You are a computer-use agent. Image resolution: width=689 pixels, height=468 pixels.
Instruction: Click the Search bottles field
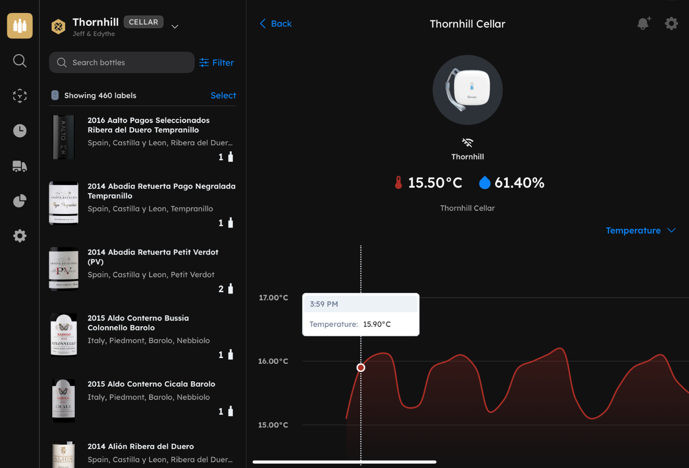pyautogui.click(x=122, y=63)
